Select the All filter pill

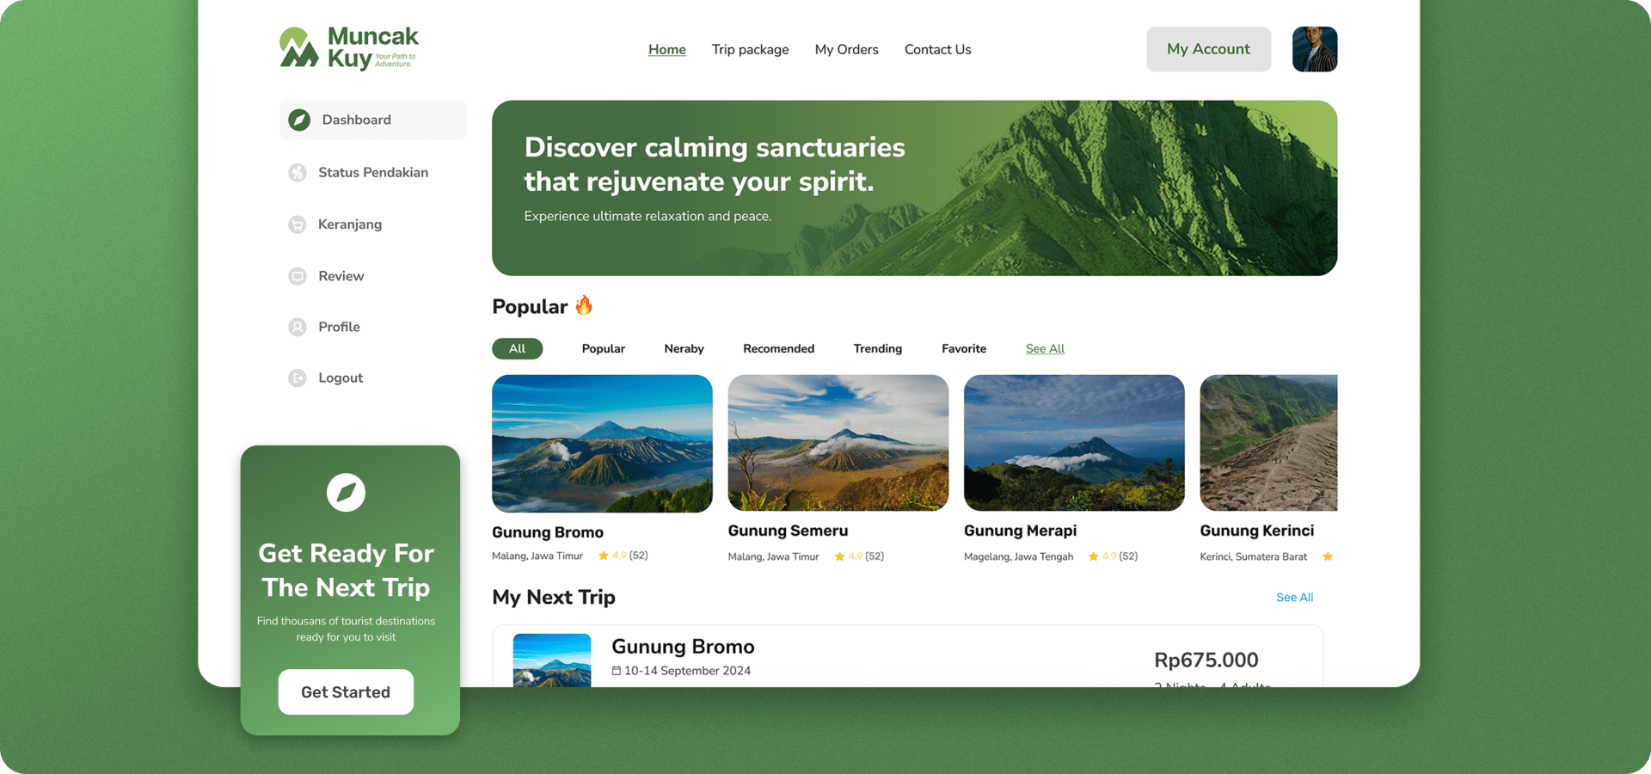coord(517,348)
